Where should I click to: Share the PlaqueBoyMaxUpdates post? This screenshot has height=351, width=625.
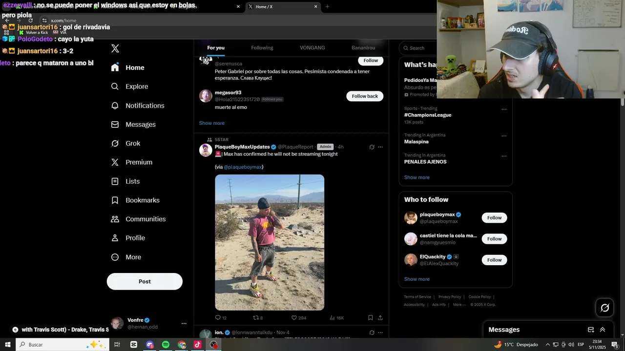click(x=380, y=318)
